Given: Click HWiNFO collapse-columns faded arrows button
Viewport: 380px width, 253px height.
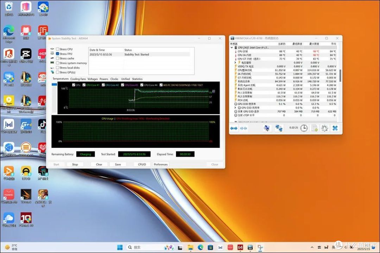Looking at the screenshot, I should click(x=243, y=128).
